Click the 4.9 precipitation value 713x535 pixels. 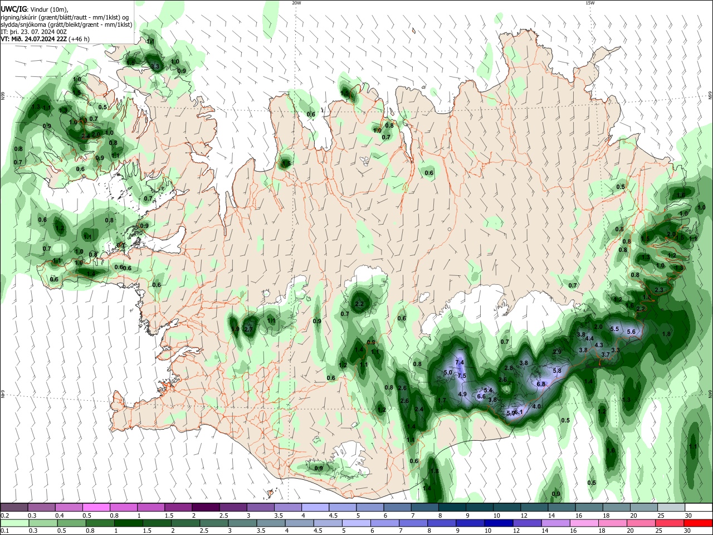(x=462, y=394)
